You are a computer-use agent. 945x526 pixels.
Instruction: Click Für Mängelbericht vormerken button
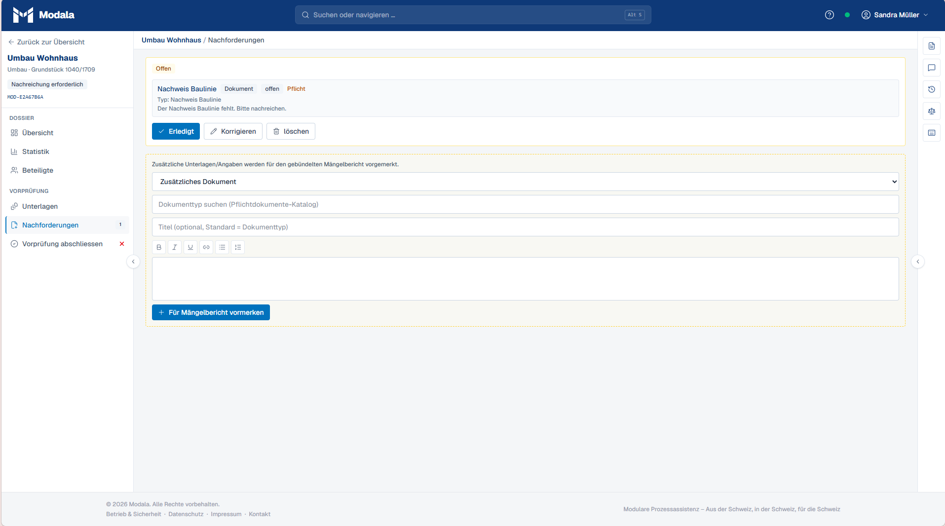point(211,312)
